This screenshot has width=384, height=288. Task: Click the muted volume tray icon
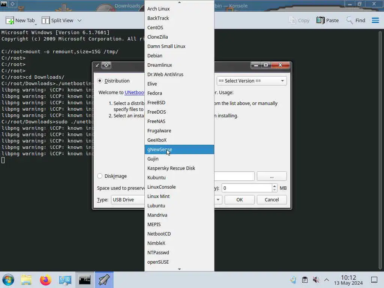click(316, 280)
